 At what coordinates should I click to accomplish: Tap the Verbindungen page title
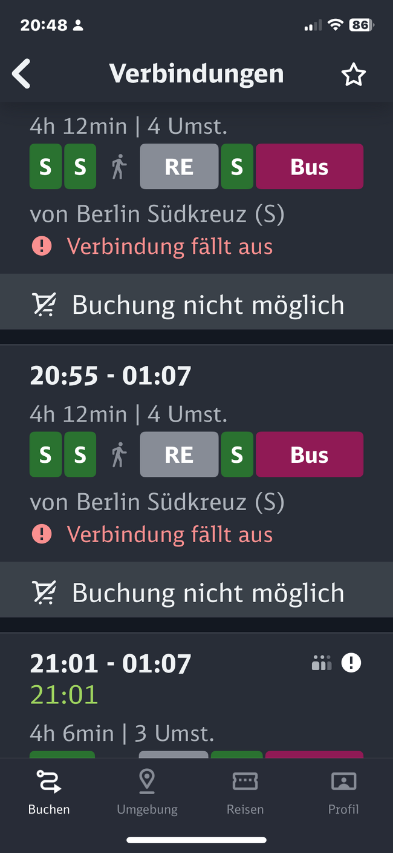click(197, 74)
